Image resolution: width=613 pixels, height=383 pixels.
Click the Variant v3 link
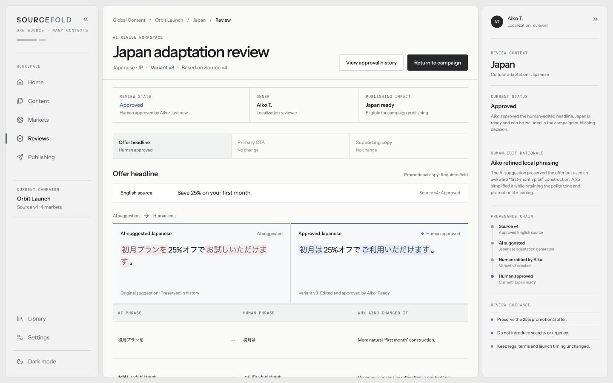pos(162,68)
